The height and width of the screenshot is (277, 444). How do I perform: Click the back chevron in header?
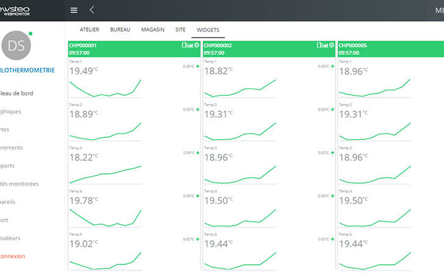click(x=92, y=10)
